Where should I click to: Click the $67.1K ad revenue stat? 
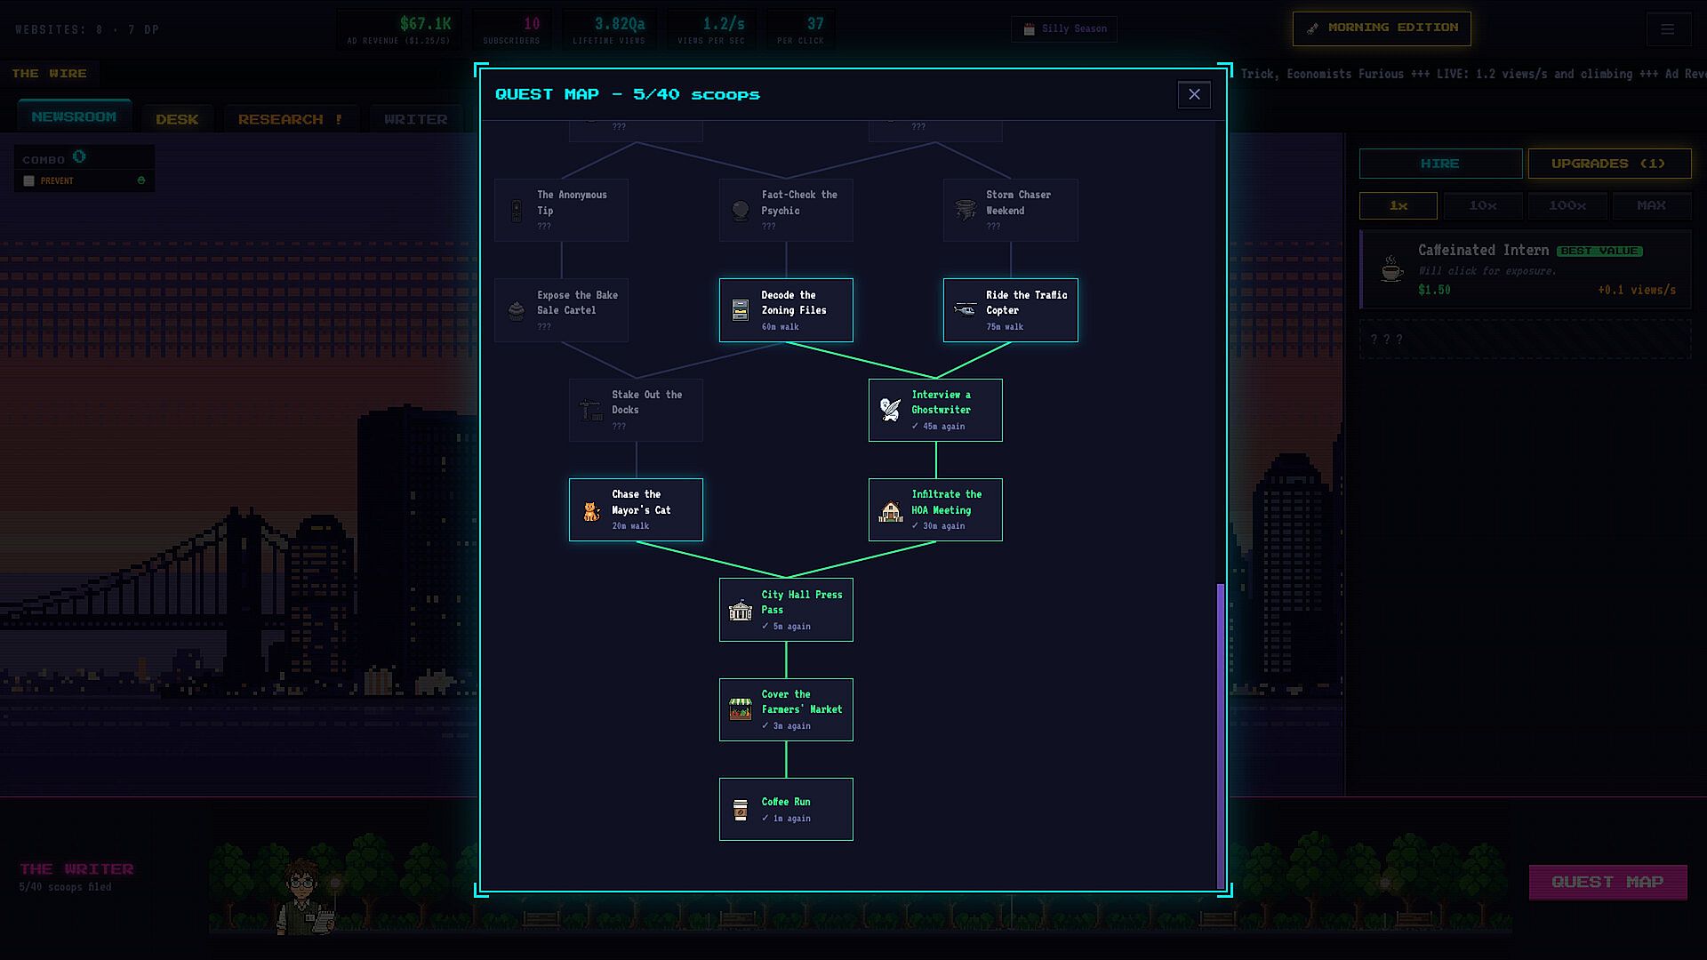(399, 29)
